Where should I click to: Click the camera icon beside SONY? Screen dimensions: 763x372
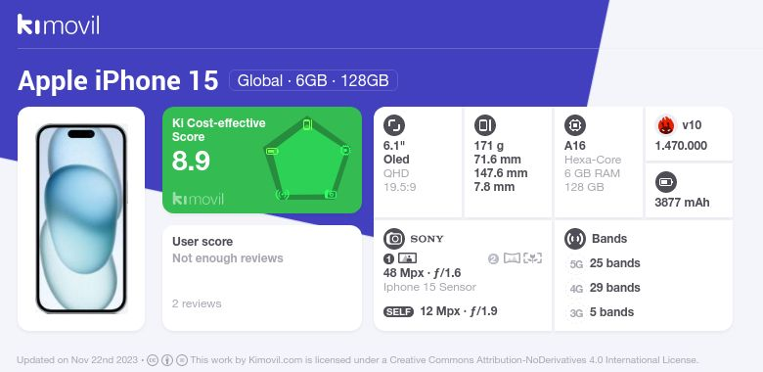point(394,239)
